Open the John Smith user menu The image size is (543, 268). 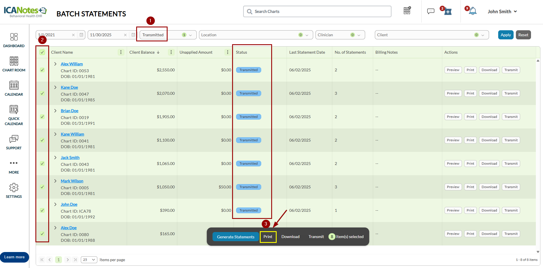tap(502, 11)
